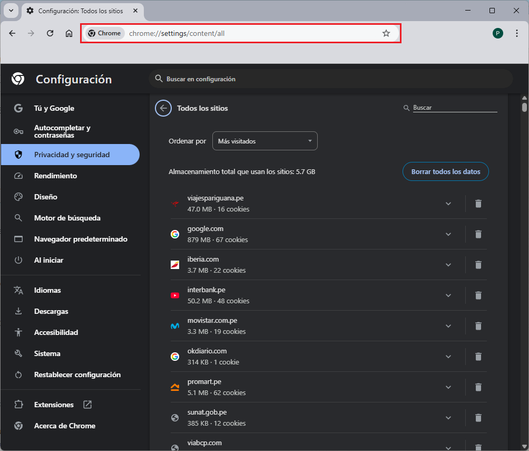
Task: Click the open-in-new icon beside Extensiones
Action: click(x=87, y=405)
